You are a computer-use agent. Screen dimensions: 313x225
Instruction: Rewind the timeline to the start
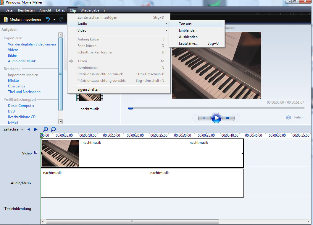coord(28,129)
